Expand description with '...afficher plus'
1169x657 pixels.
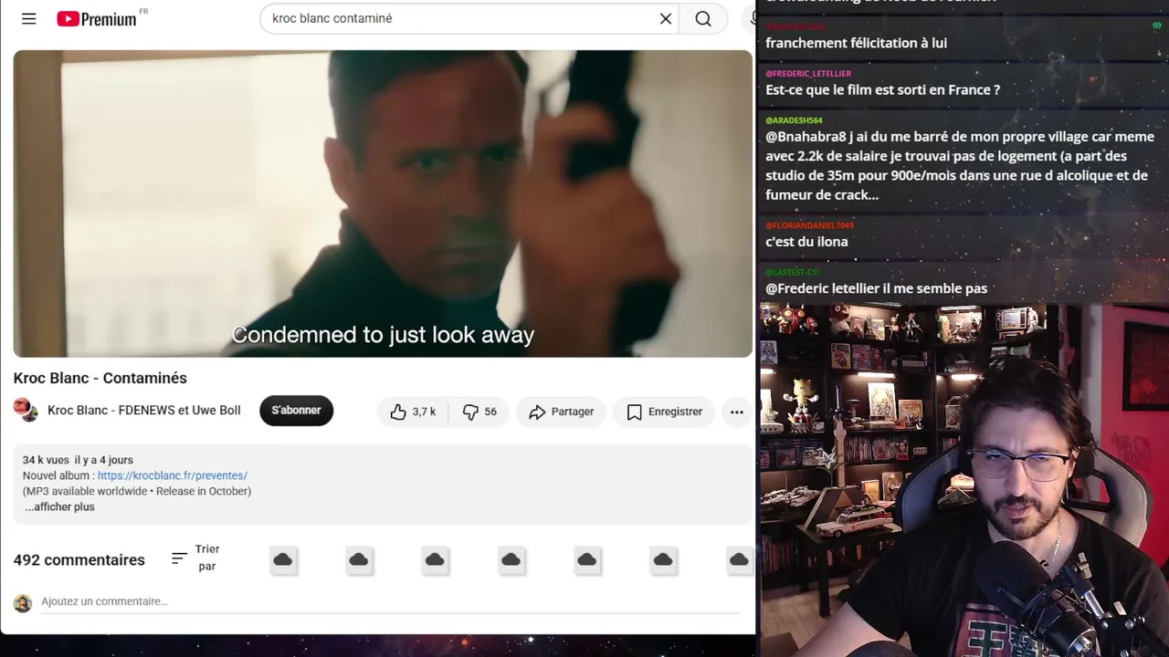59,506
